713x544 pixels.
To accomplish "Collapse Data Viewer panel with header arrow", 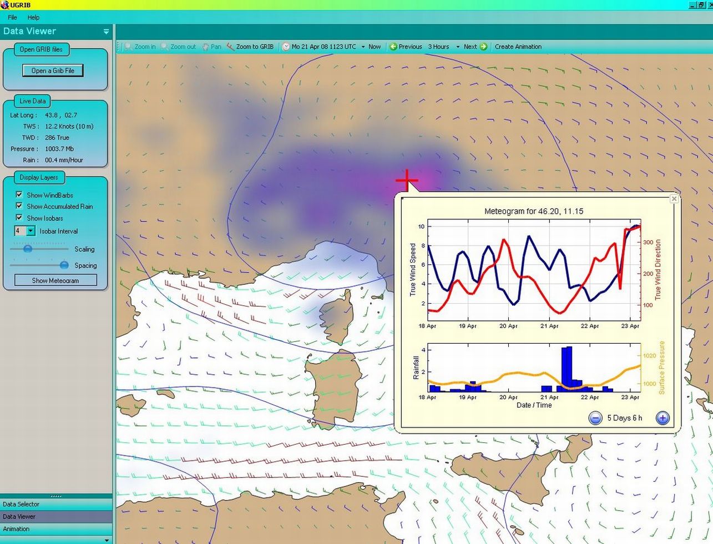I will [x=106, y=32].
